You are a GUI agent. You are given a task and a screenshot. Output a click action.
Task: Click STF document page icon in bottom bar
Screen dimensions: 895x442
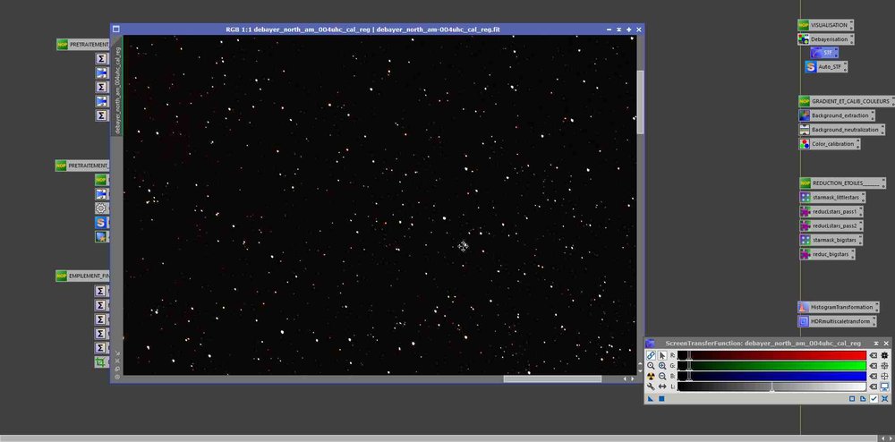863,399
